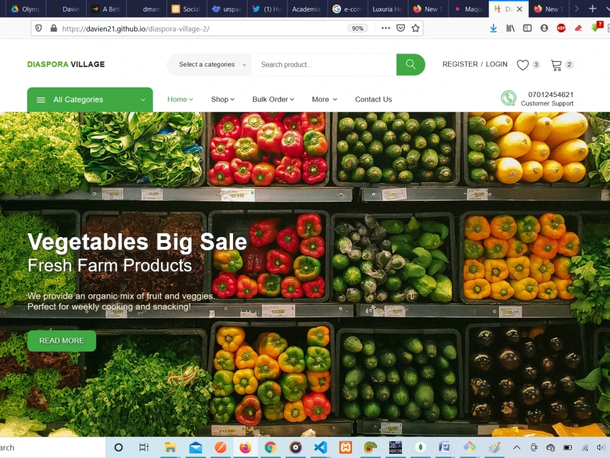The height and width of the screenshot is (458, 610).
Task: Switch to the urspac browser tab
Action: point(227,9)
